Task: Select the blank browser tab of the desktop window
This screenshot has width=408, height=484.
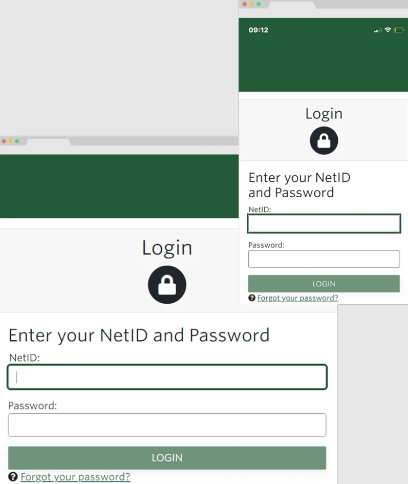Action: tap(48, 142)
